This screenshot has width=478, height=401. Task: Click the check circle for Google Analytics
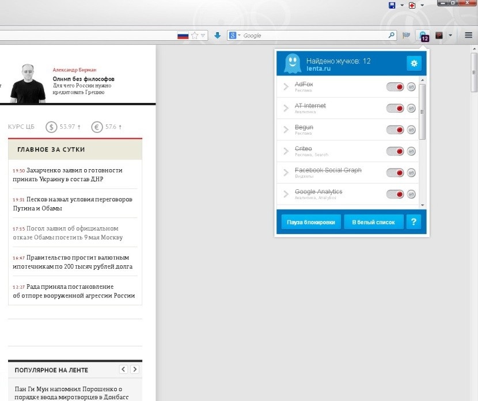coord(411,194)
